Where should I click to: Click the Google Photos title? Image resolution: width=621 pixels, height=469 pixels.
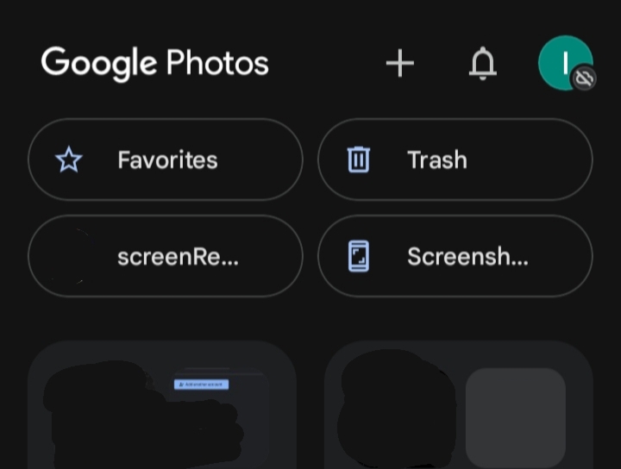click(x=155, y=63)
